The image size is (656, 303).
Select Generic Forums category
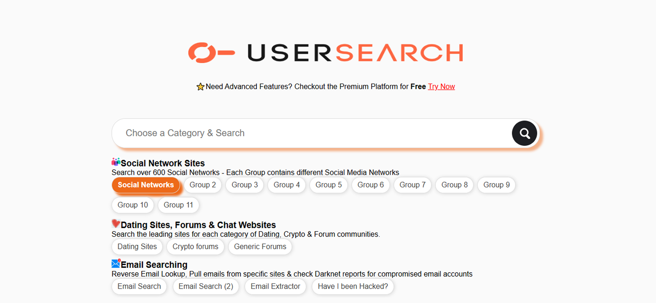tap(260, 247)
